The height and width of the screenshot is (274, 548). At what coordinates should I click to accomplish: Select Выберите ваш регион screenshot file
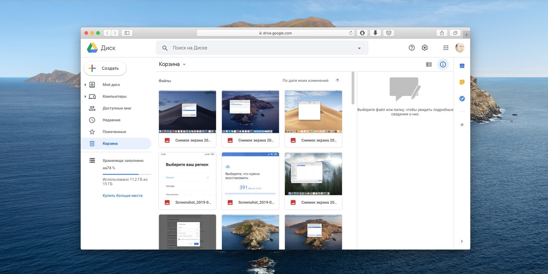pos(187,181)
